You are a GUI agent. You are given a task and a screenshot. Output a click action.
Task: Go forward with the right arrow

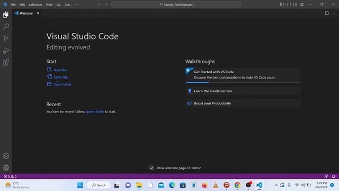(106, 5)
